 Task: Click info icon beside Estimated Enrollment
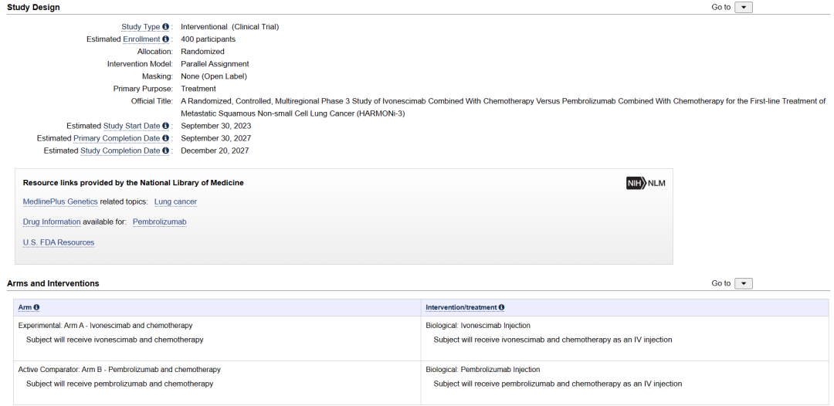tap(165, 39)
